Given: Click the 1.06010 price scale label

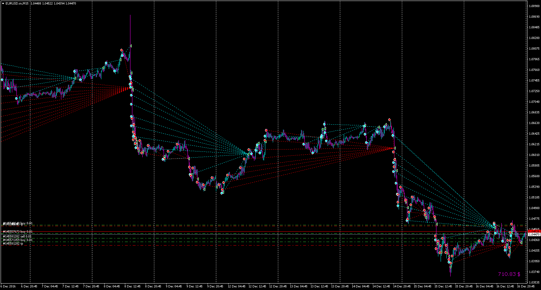Looking at the screenshot, I should [535, 155].
